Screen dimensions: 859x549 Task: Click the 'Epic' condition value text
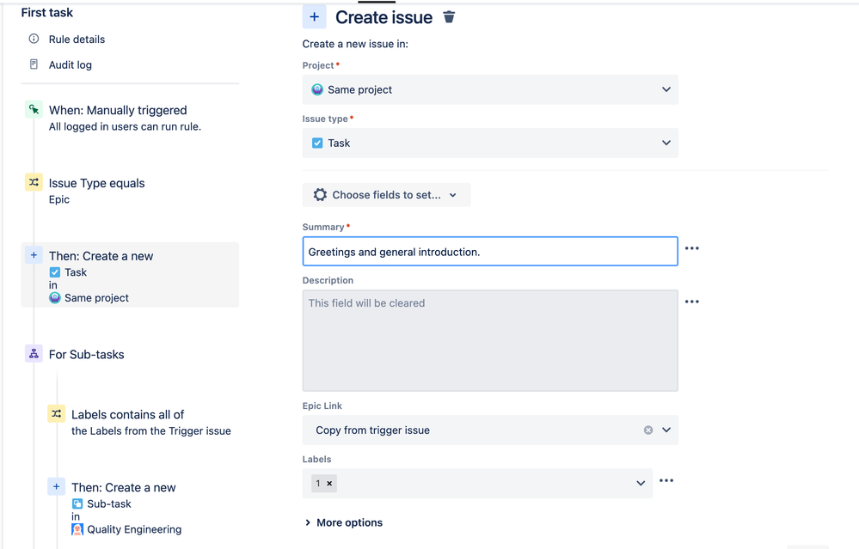[59, 199]
